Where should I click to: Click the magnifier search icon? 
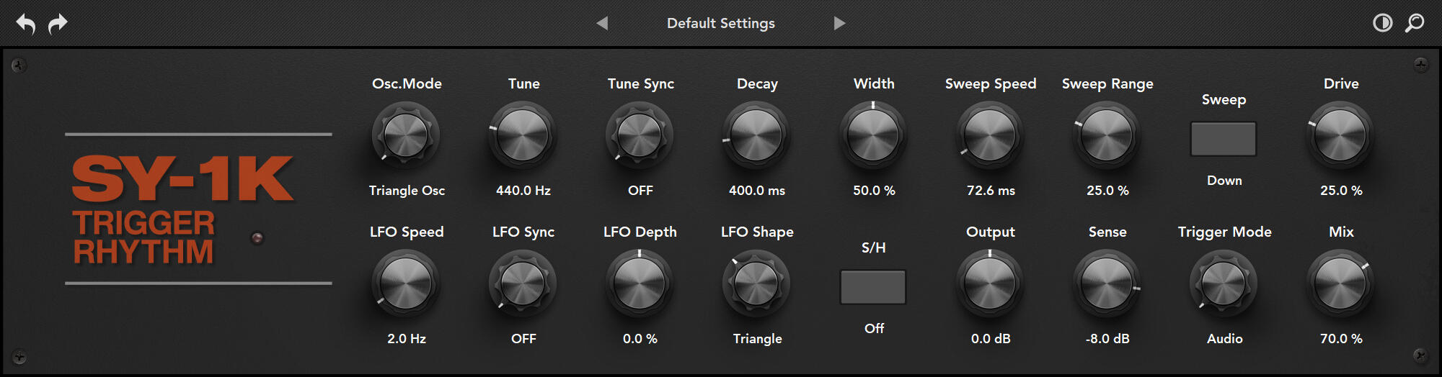point(1415,23)
